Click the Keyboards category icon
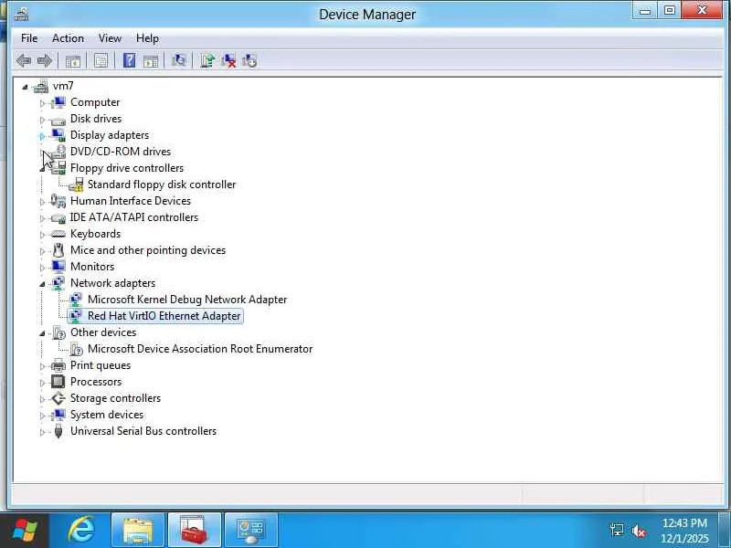The width and height of the screenshot is (731, 548). point(58,234)
